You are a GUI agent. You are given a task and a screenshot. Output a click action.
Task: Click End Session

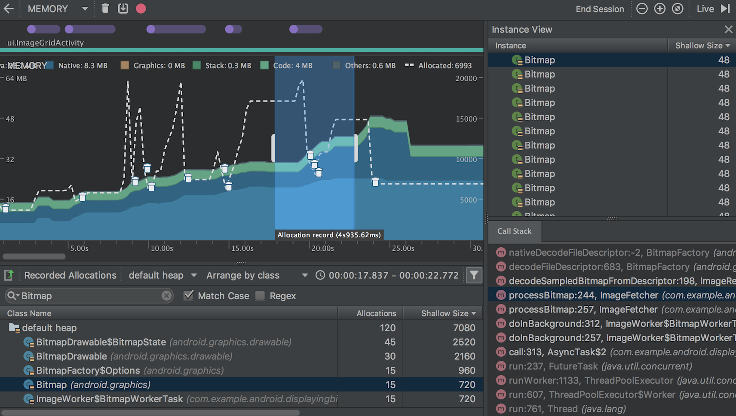click(x=600, y=9)
